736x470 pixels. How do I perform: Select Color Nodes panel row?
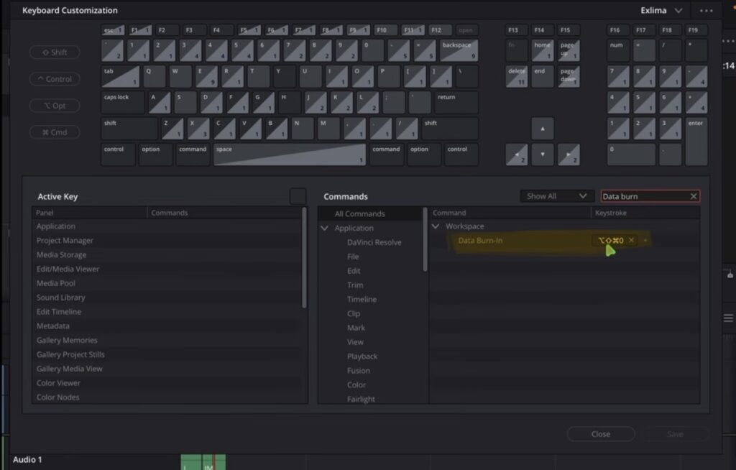[167, 397]
